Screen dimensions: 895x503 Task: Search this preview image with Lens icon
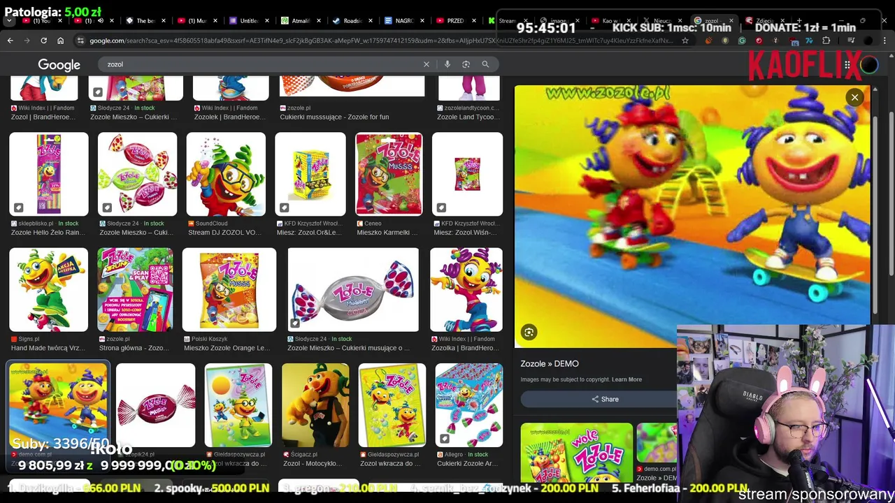tap(529, 333)
